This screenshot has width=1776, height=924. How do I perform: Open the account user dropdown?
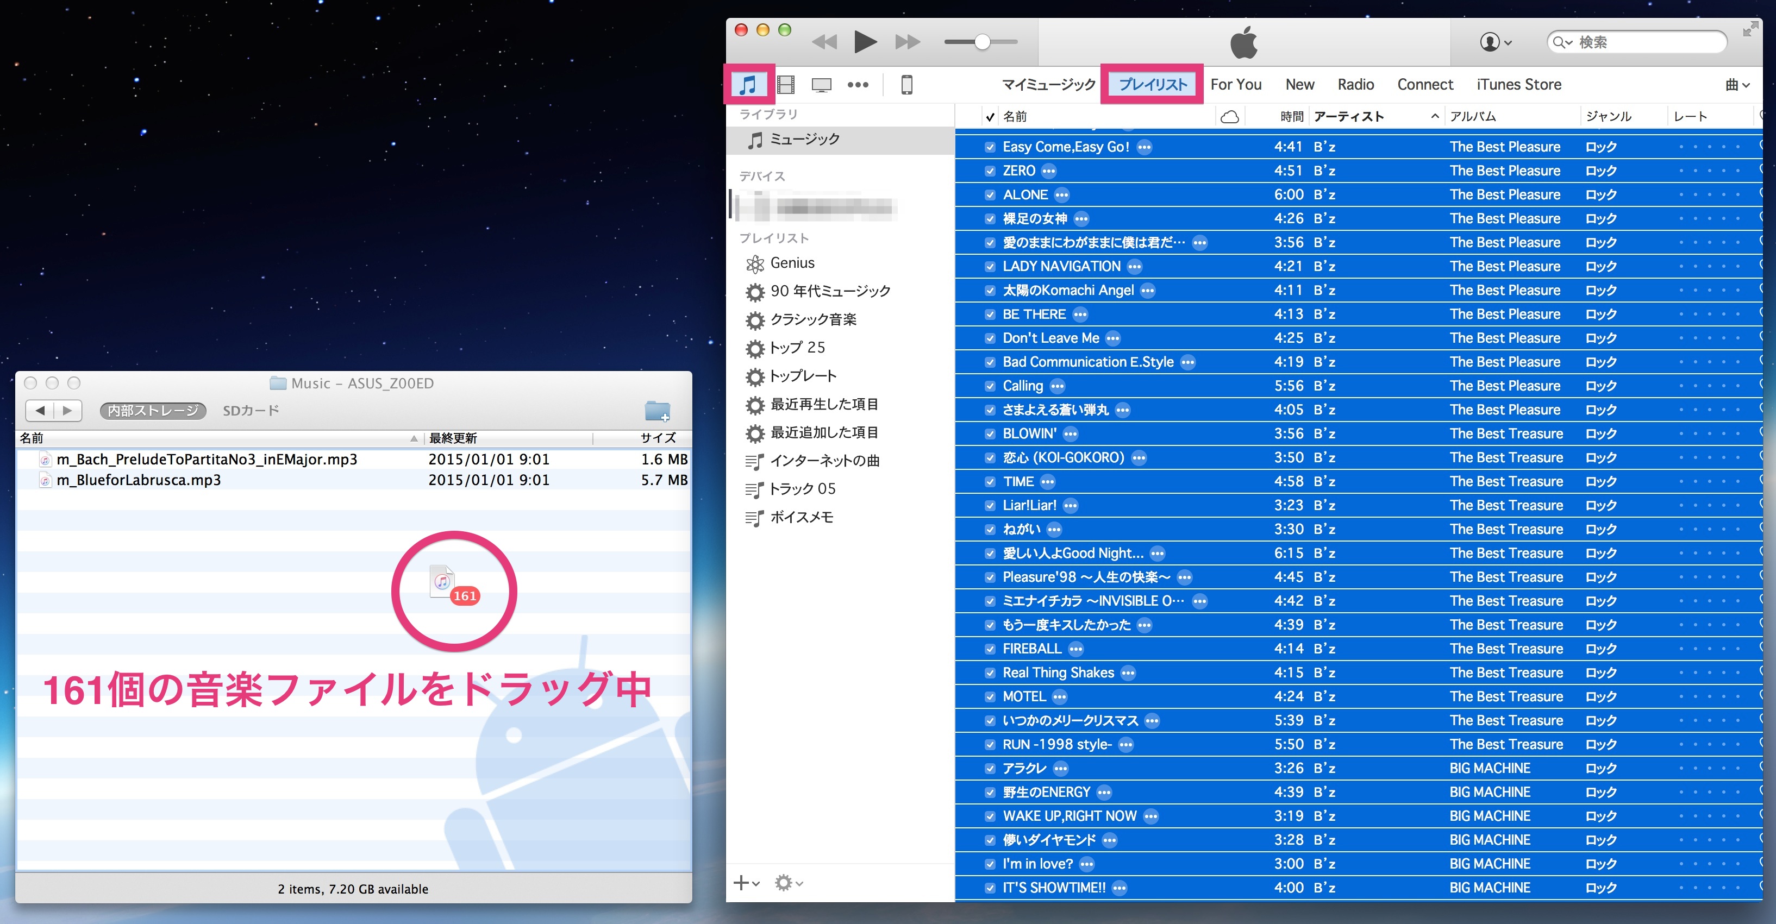point(1496,42)
